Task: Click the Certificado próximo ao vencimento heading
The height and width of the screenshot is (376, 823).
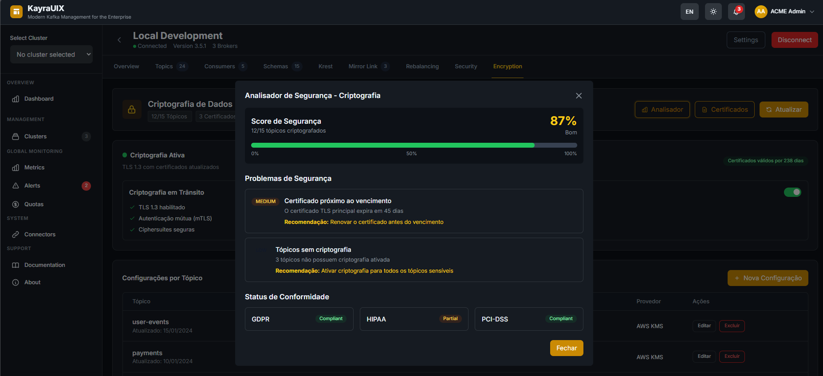Action: point(338,201)
